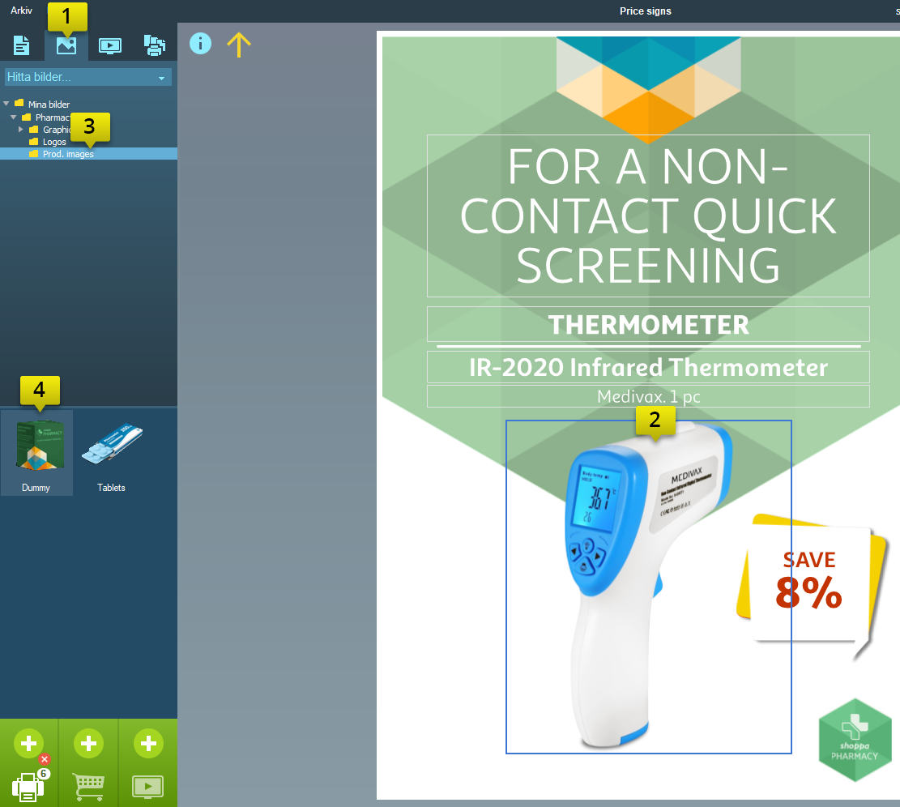900x807 pixels.
Task: Select the Logos folder
Action: (x=54, y=142)
